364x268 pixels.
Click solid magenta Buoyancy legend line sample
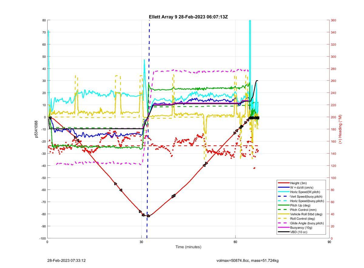coord(283,227)
